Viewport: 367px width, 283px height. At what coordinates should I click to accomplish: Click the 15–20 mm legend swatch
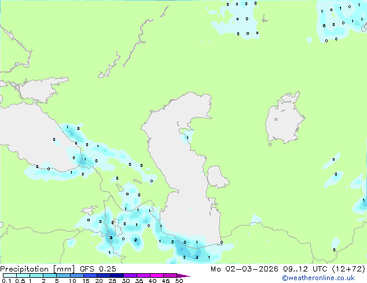click(90, 275)
